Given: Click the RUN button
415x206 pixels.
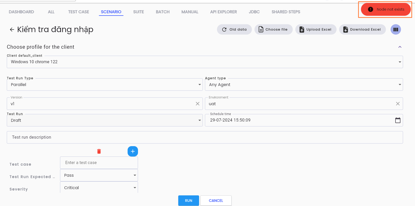Looking at the screenshot, I should 189,201.
